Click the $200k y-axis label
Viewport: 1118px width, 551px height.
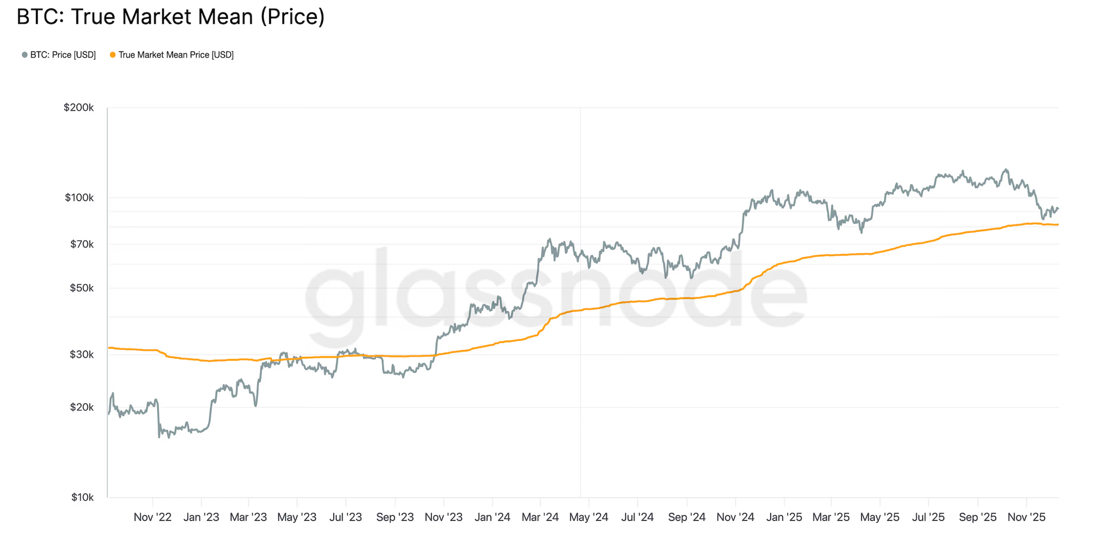click(79, 107)
